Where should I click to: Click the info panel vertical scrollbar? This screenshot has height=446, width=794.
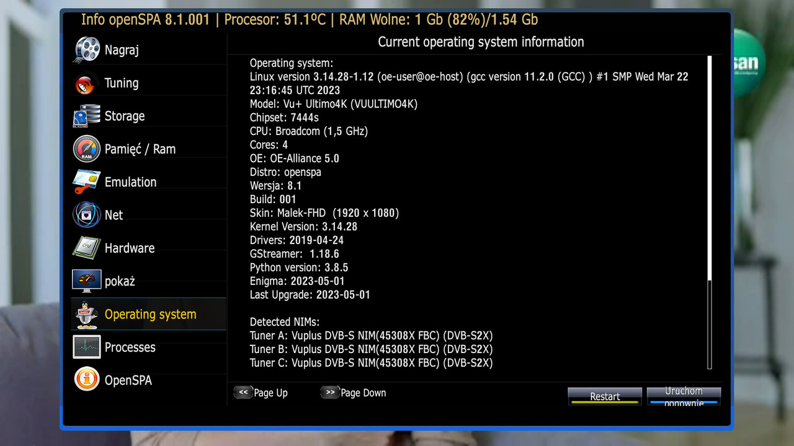coord(710,212)
